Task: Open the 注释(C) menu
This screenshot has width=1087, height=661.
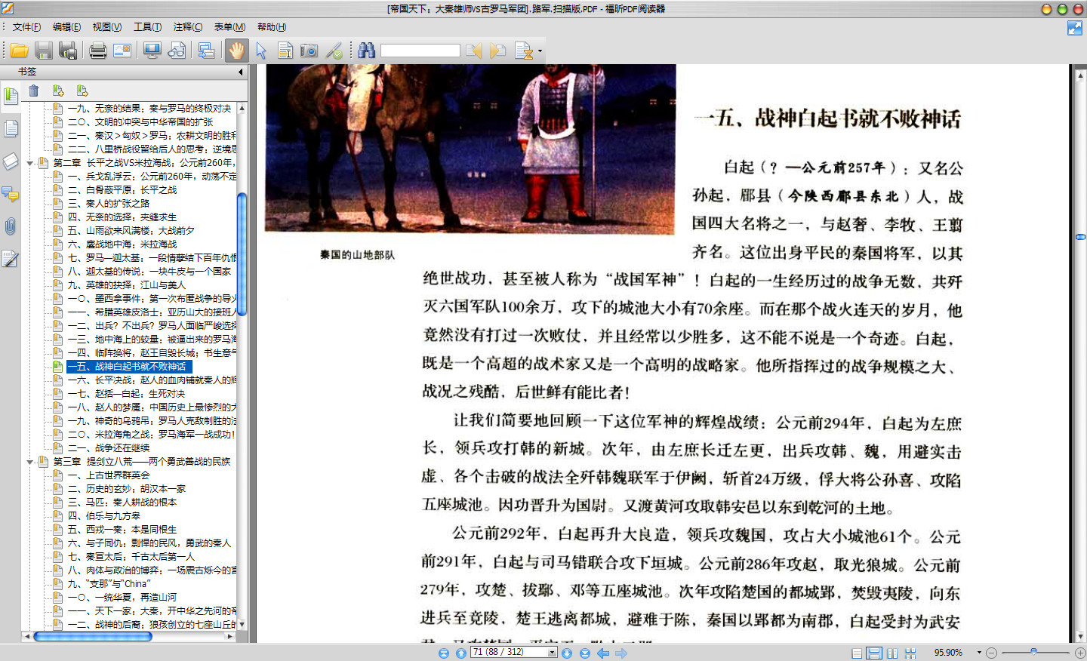Action: point(188,27)
